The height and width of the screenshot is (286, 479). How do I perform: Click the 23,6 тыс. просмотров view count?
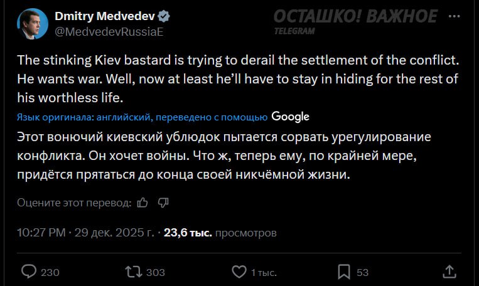(220, 233)
